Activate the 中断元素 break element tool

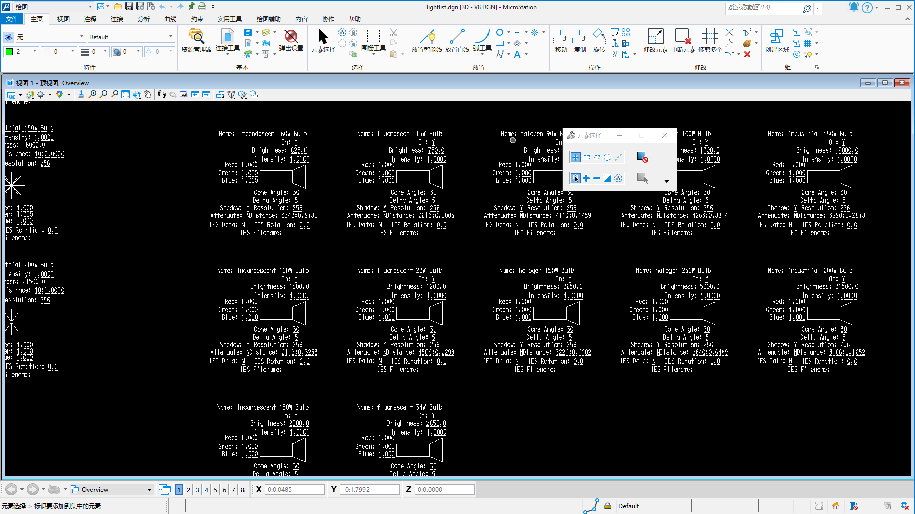(683, 40)
